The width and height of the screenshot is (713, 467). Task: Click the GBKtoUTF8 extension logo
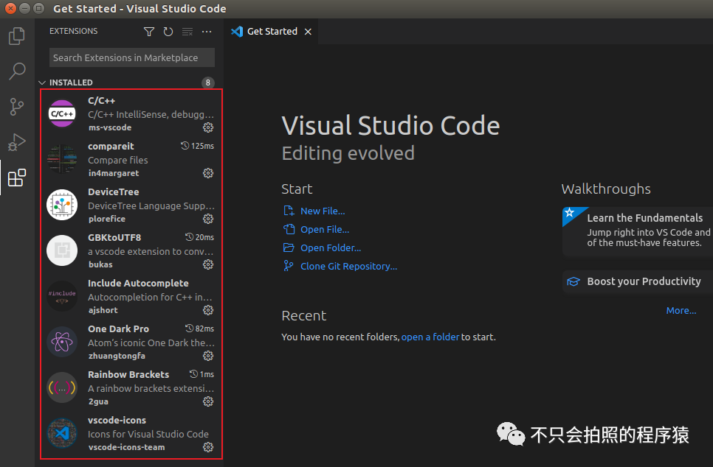coord(62,250)
